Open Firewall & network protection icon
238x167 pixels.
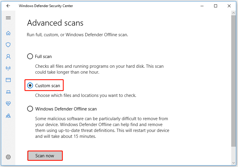click(x=8, y=68)
